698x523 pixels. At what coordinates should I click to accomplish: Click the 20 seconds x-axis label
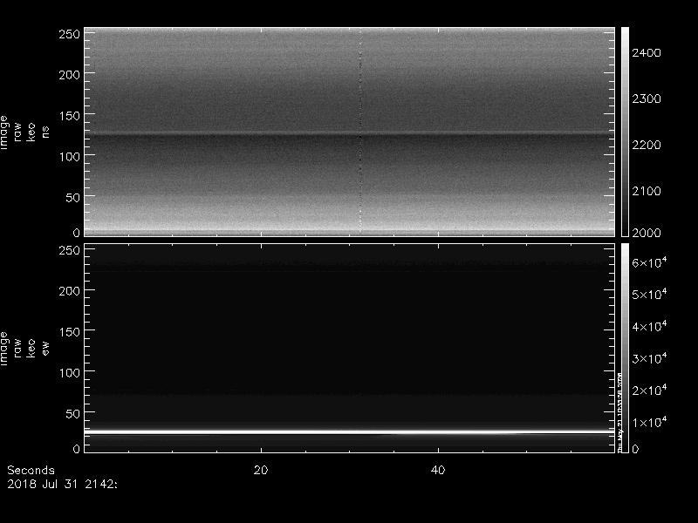[261, 470]
